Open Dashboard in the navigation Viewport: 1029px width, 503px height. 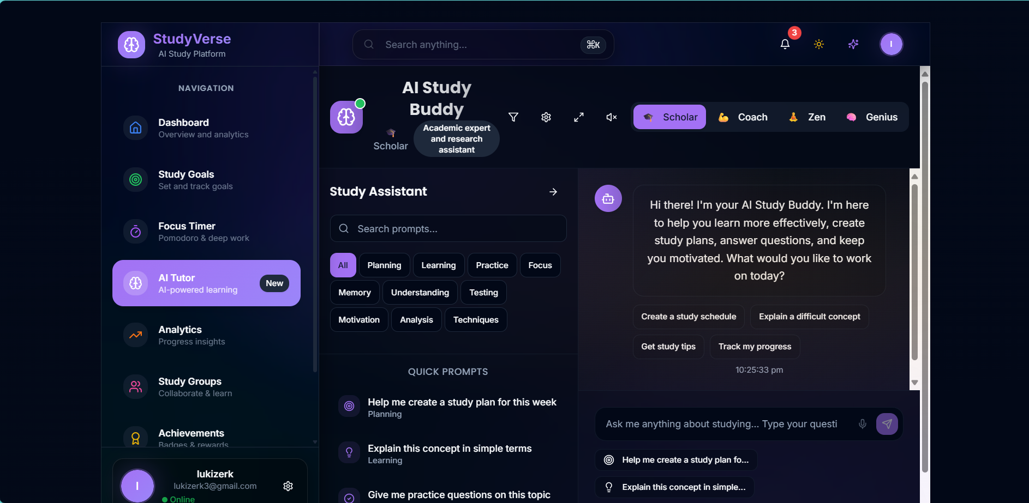point(206,128)
